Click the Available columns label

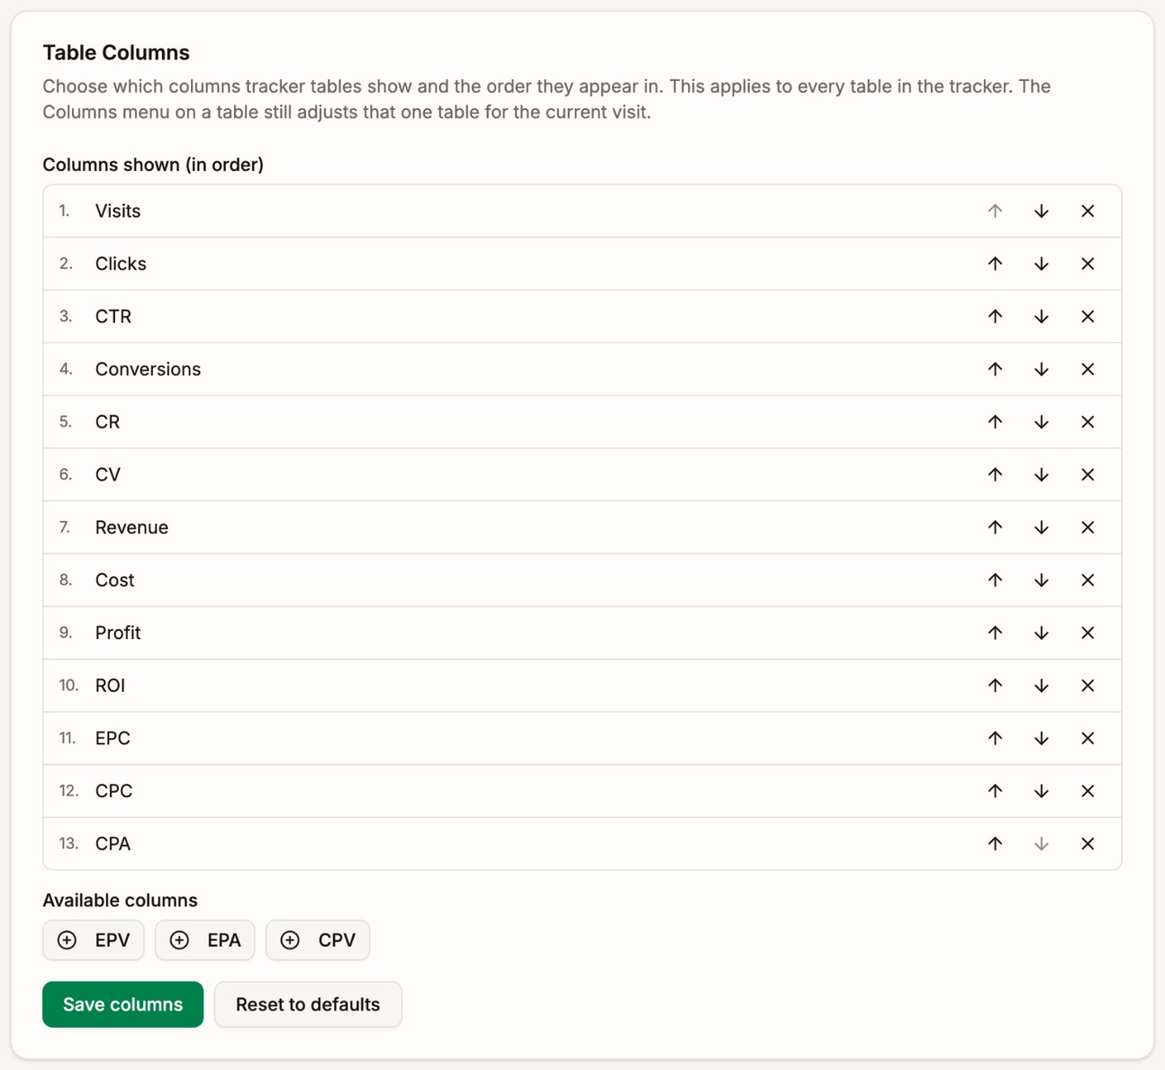120,900
